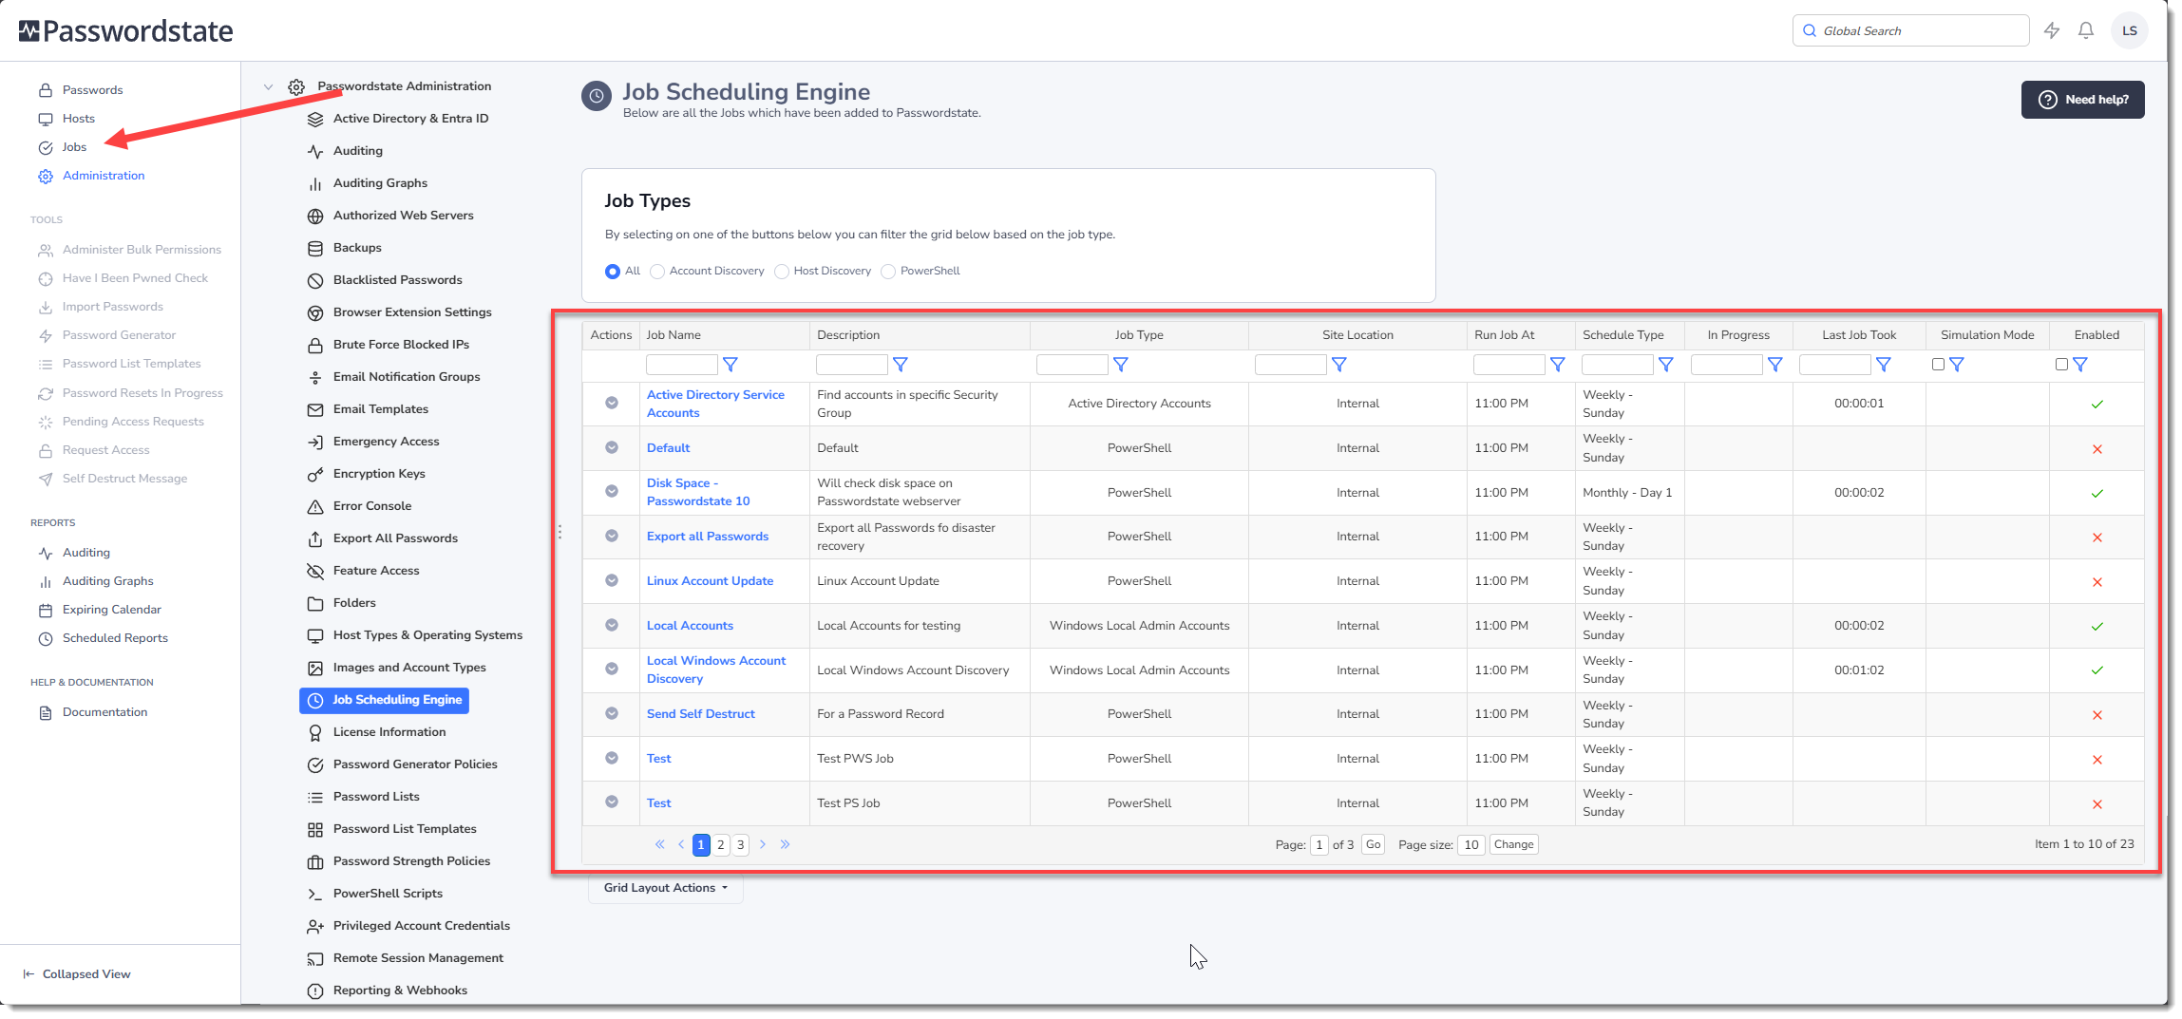Sort by the Schedule Type column header
The image size is (2182, 1019).
tap(1623, 335)
